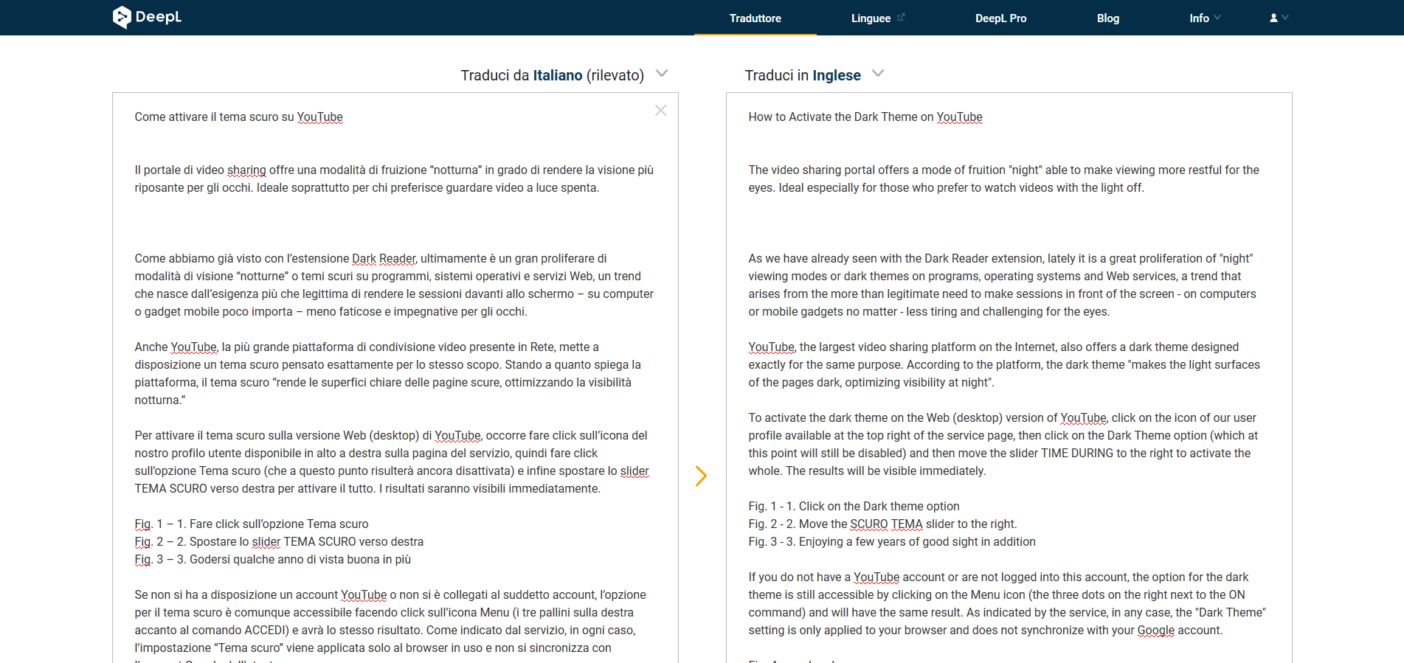Image resolution: width=1404 pixels, height=663 pixels.
Task: Clear the source text with the X icon
Action: (x=660, y=111)
